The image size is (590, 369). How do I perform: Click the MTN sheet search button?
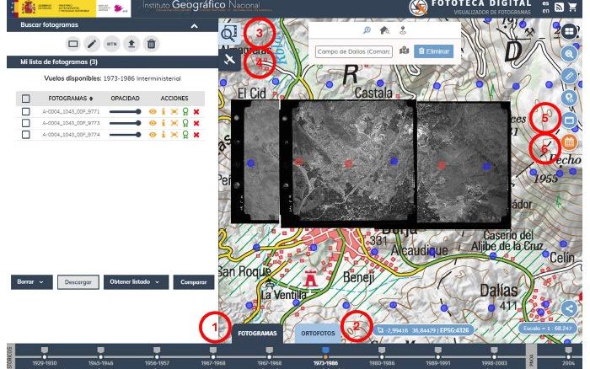111,43
